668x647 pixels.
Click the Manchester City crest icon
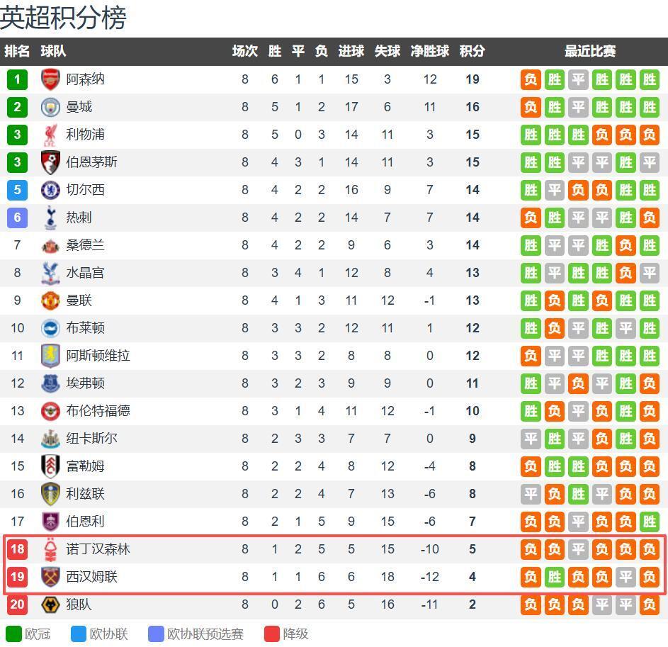[x=51, y=107]
